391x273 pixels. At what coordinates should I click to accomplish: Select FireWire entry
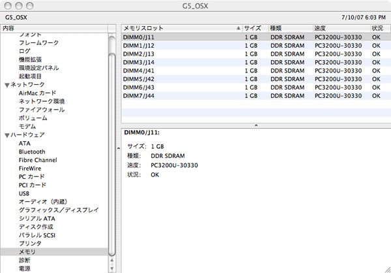coord(30,169)
